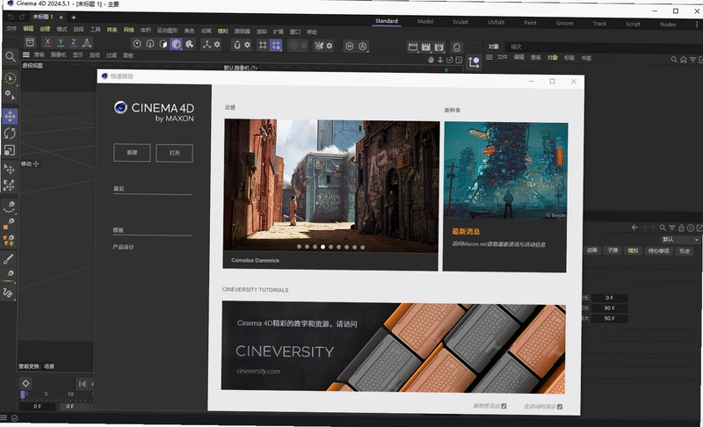This screenshot has width=703, height=427.
Task: Click 新建 button in Quick Start dialog
Action: [133, 152]
